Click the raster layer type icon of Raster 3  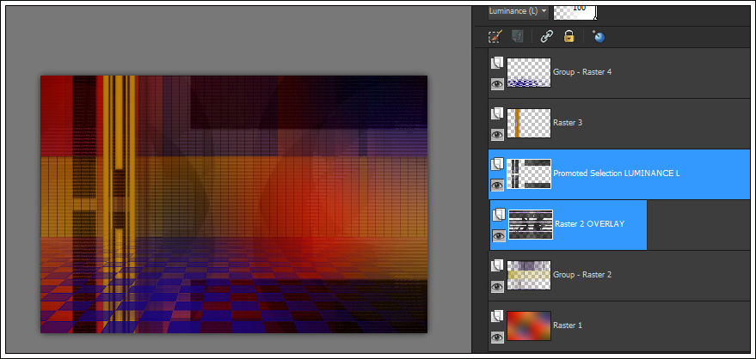(497, 113)
